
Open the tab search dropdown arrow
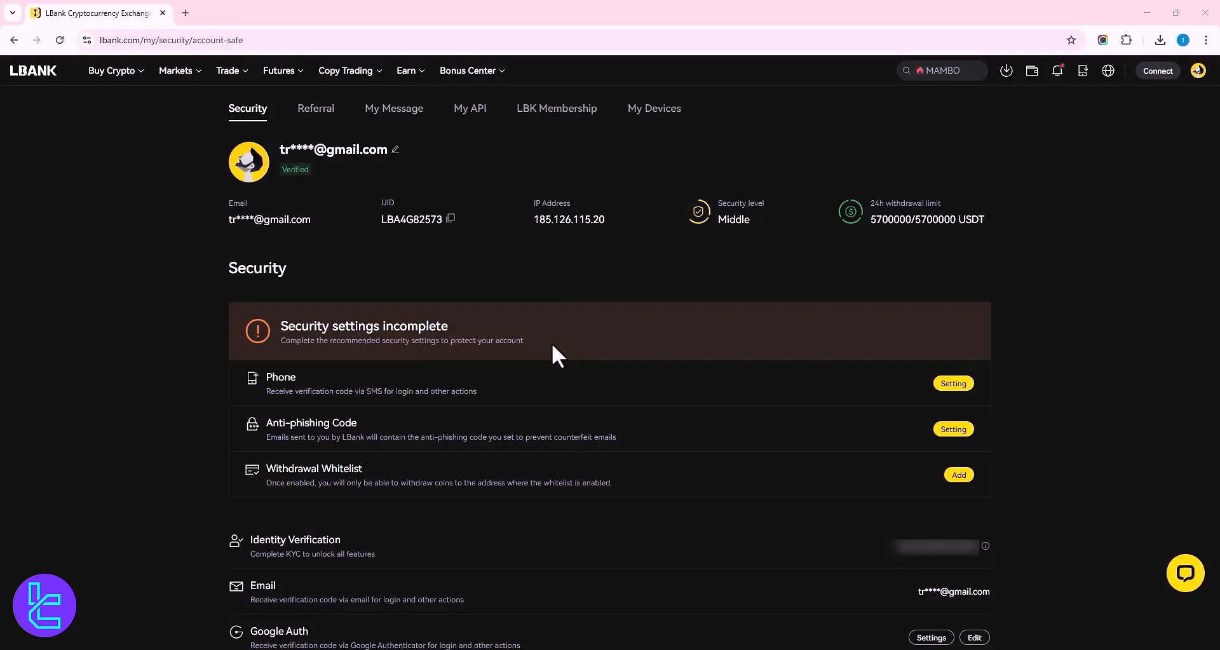pyautogui.click(x=12, y=13)
